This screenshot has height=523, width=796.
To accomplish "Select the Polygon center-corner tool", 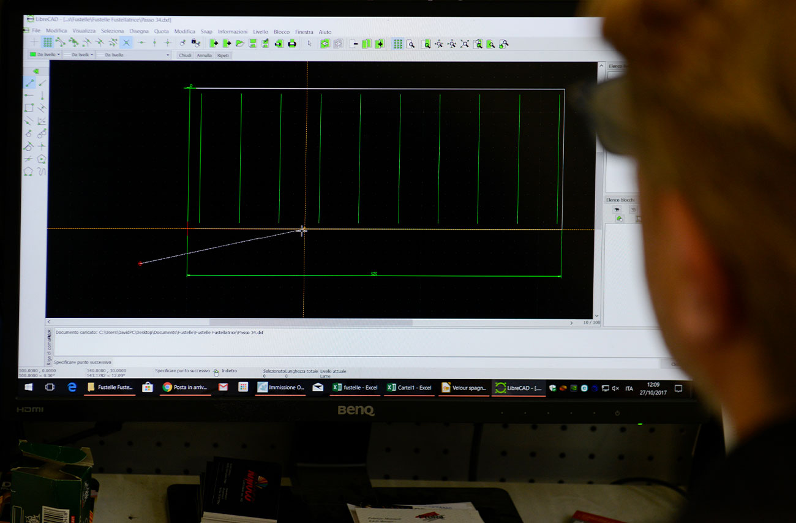I will [x=41, y=159].
